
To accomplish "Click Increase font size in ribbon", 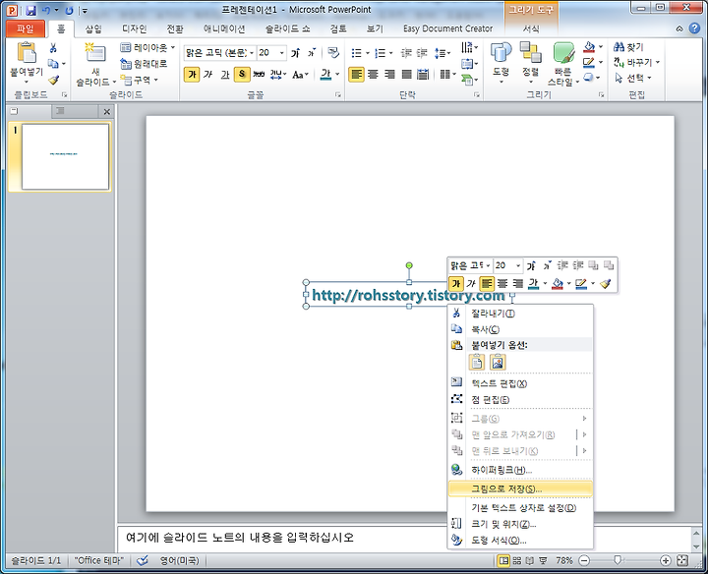I will tap(295, 53).
